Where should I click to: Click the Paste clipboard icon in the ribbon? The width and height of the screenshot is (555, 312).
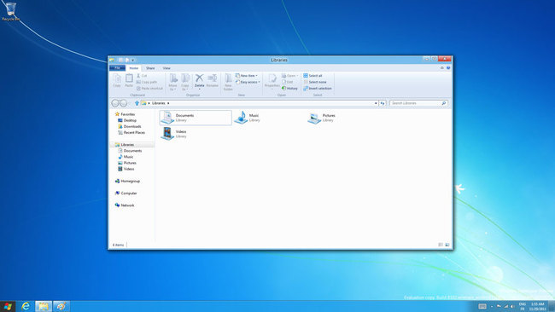pos(129,81)
